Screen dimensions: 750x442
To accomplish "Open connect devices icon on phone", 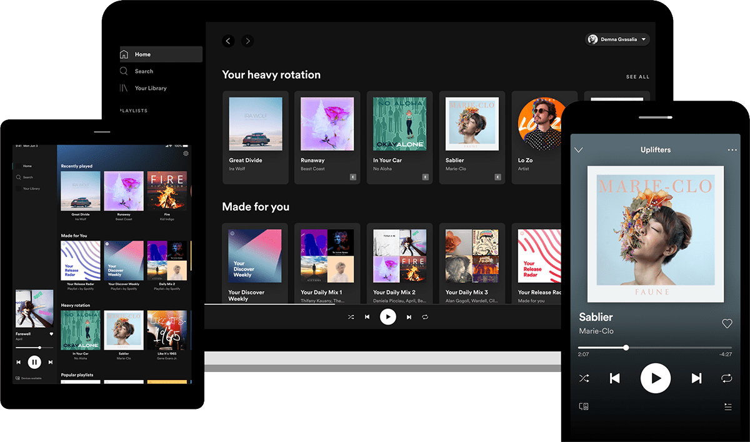I will tap(584, 406).
